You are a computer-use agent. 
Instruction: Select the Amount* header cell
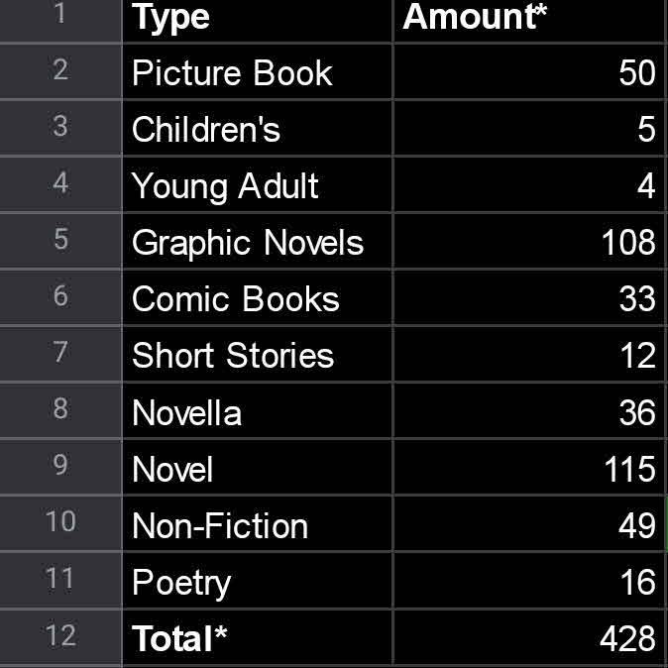529,18
